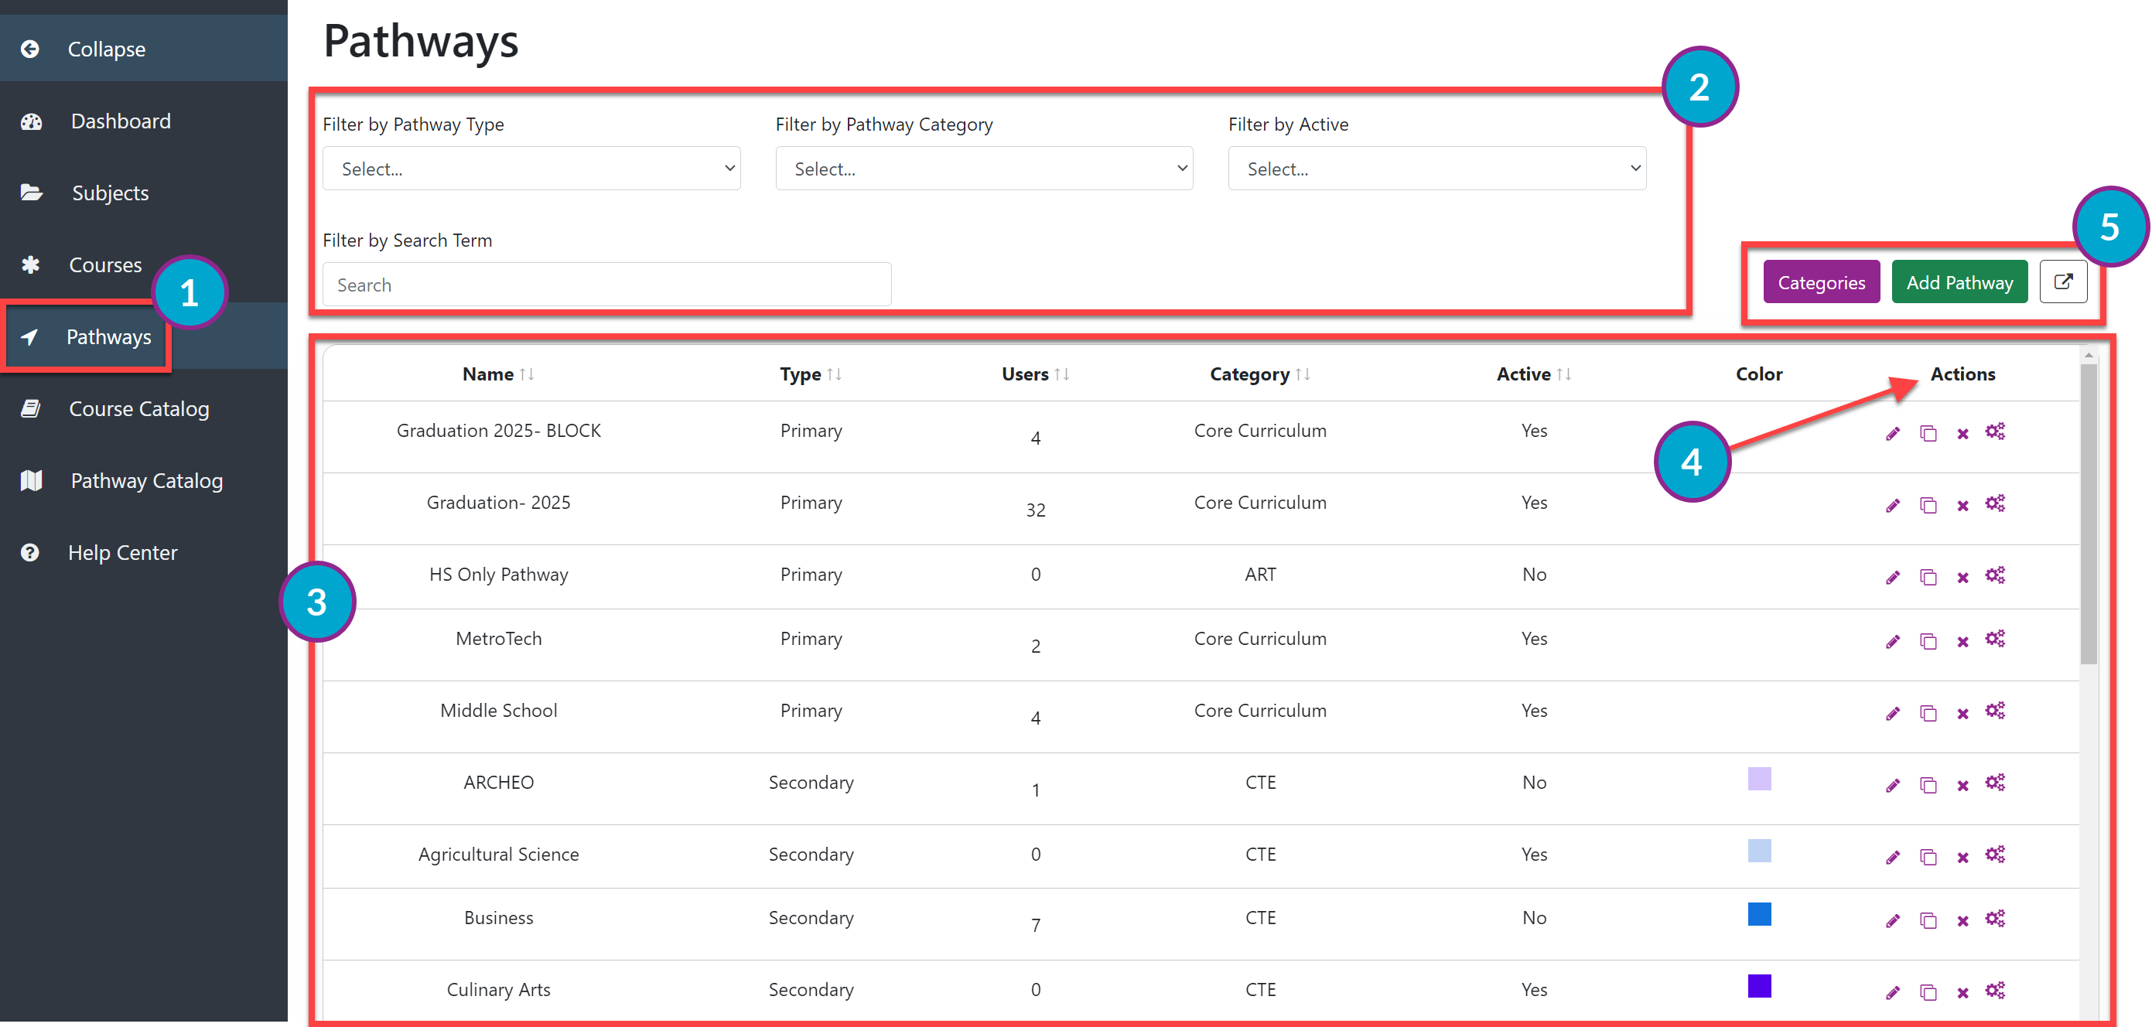
Task: Delete the Graduation 2025- BLOCK pathway
Action: [1963, 433]
